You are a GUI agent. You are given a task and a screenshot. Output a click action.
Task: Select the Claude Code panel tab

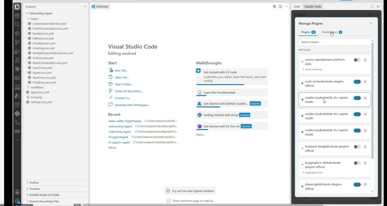(x=313, y=7)
